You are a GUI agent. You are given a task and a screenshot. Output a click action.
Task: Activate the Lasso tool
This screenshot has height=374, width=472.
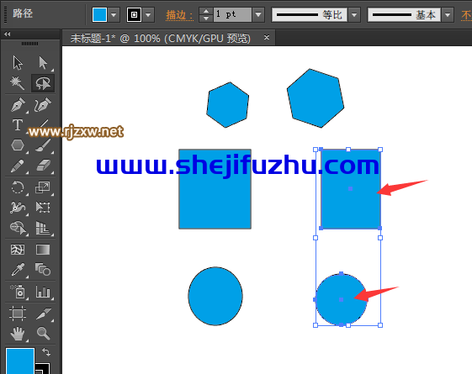43,83
